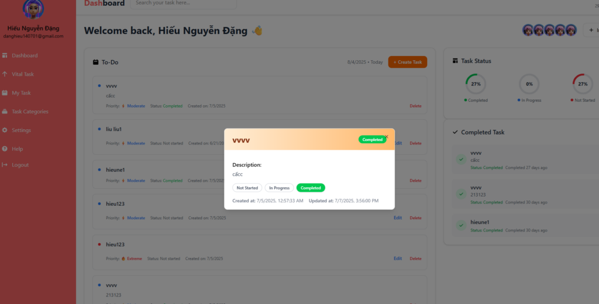
Task: Click the Settings gear icon
Action: pos(5,130)
